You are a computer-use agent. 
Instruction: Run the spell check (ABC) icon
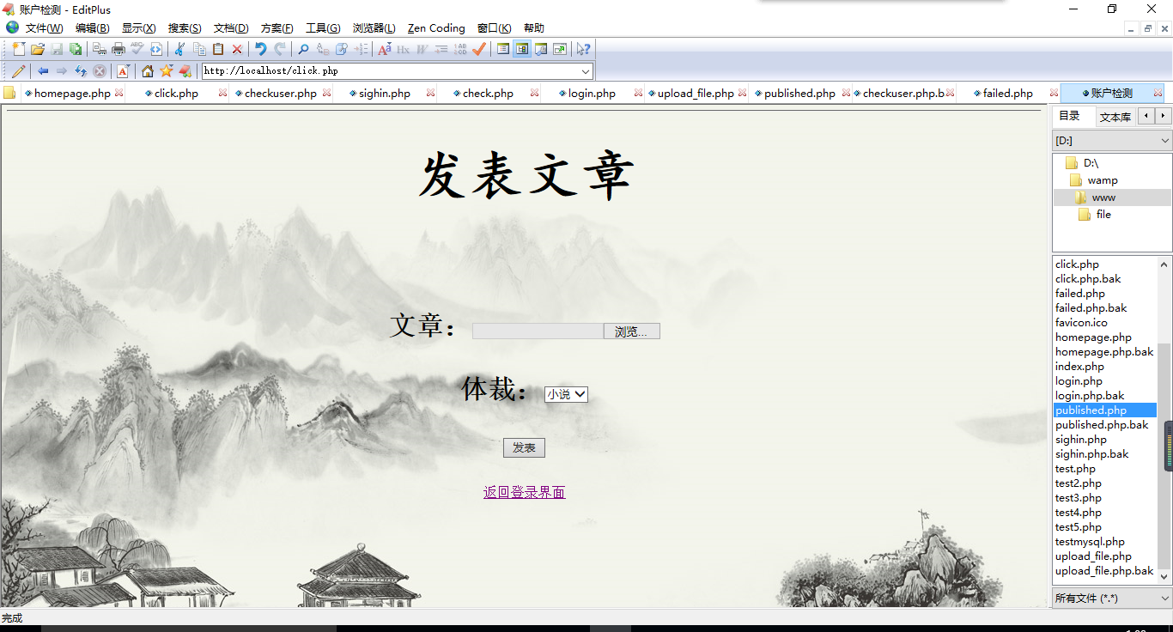[137, 49]
